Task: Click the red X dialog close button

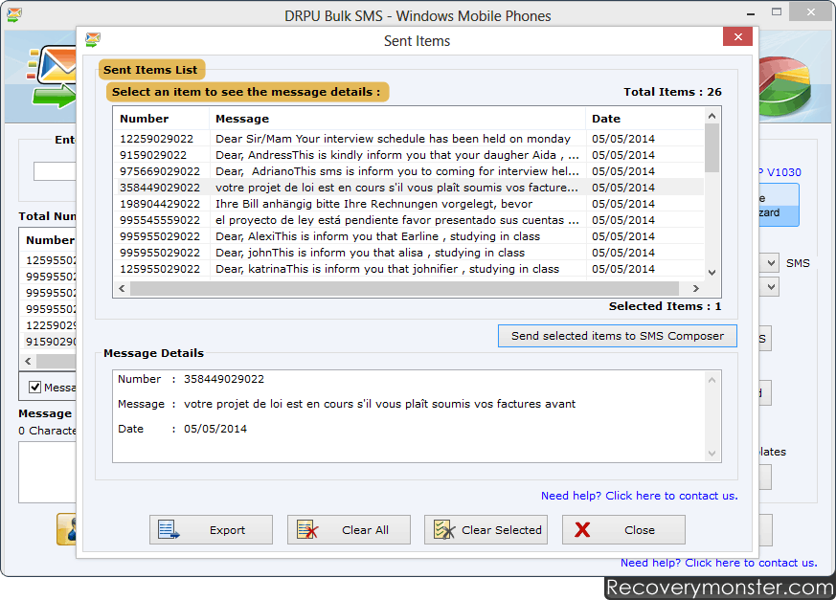Action: click(738, 36)
